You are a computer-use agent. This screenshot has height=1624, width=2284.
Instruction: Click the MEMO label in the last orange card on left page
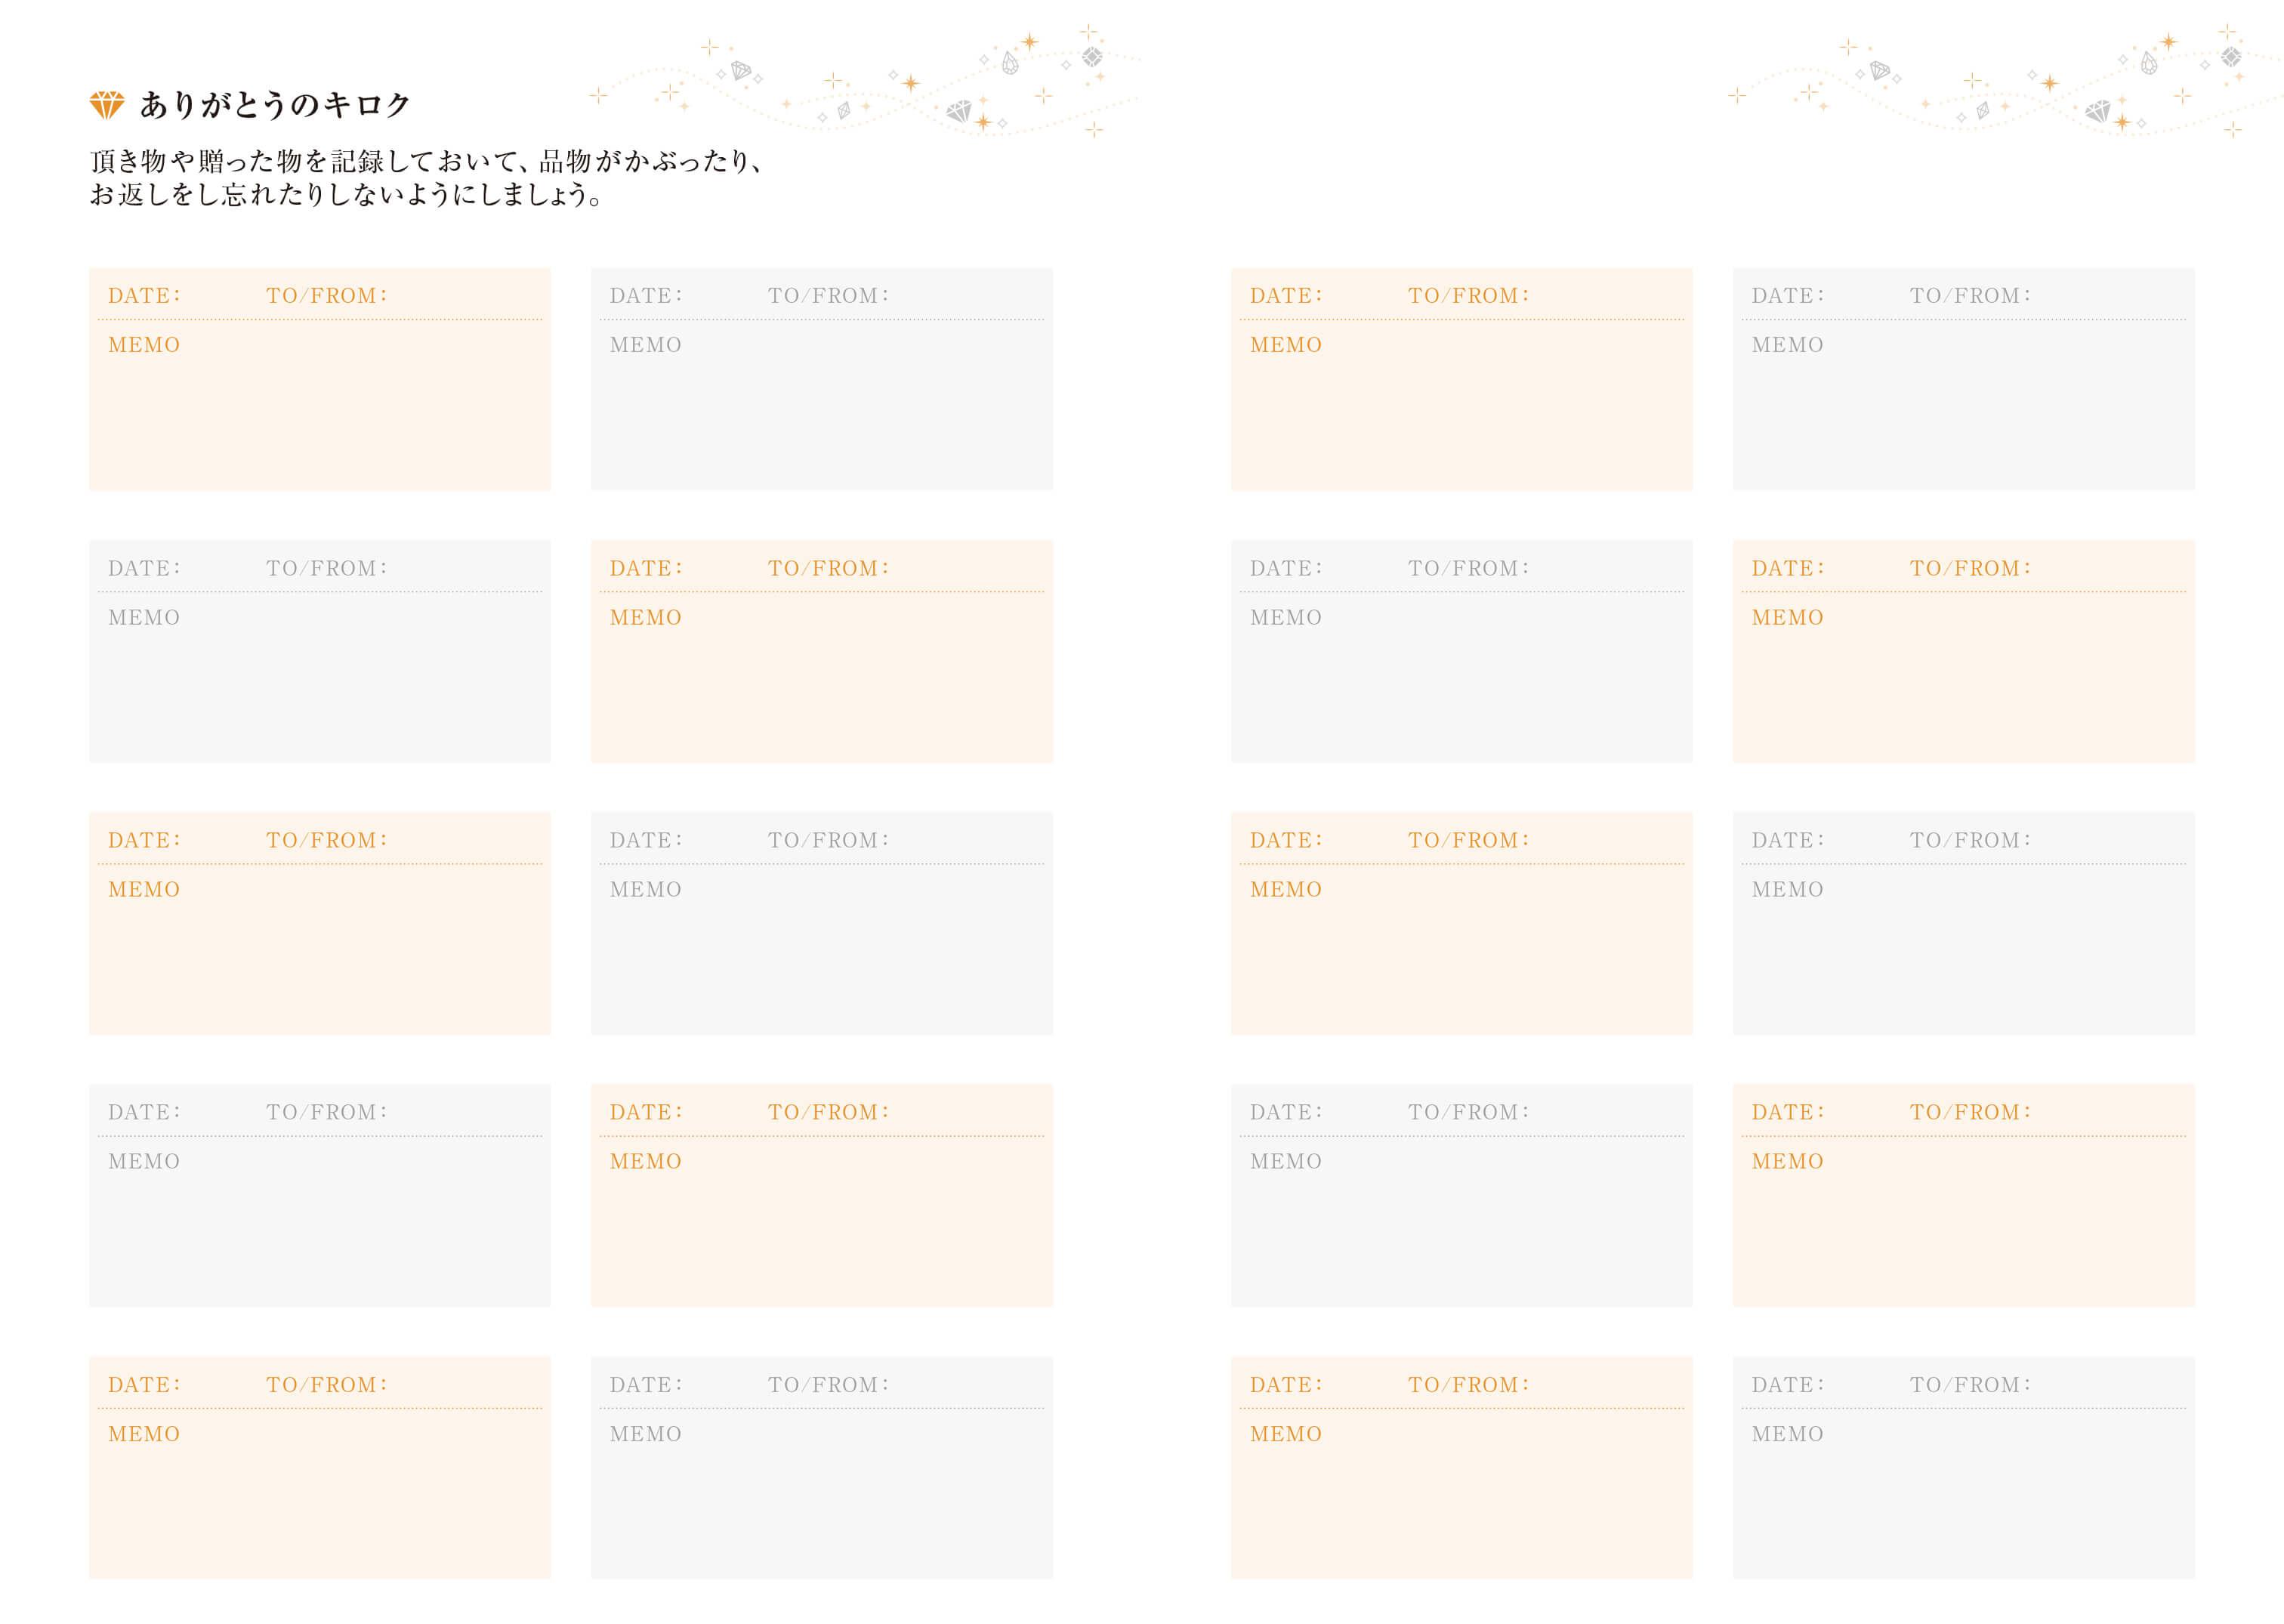pyautogui.click(x=144, y=1434)
